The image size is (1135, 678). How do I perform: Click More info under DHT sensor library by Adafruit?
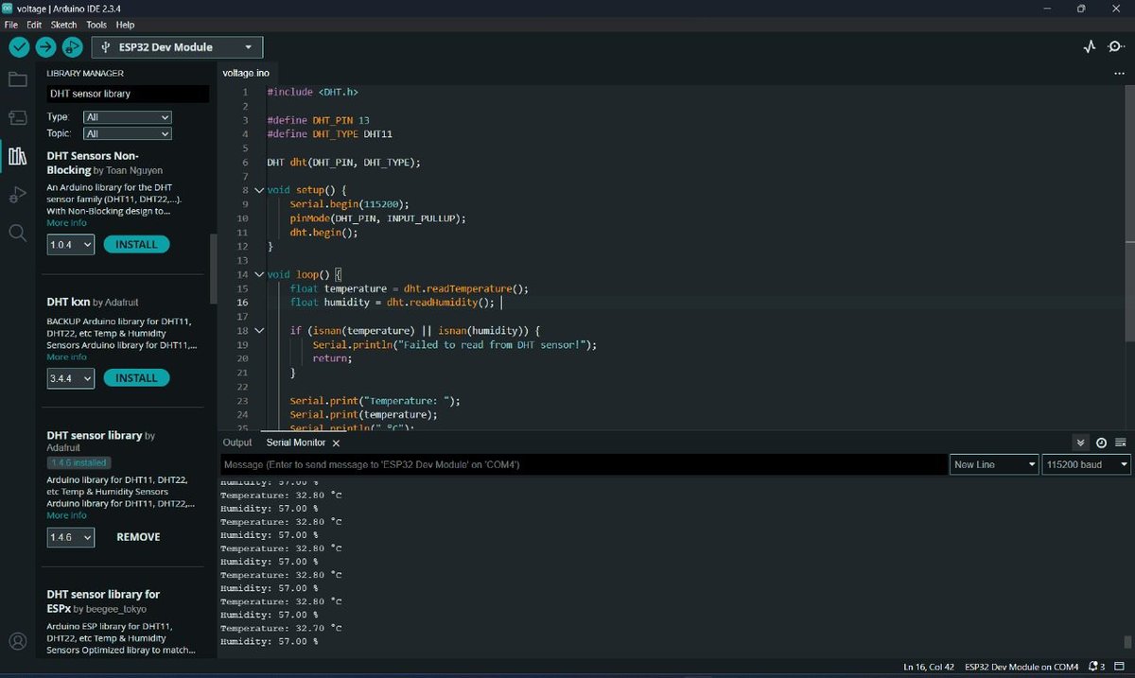pos(66,515)
